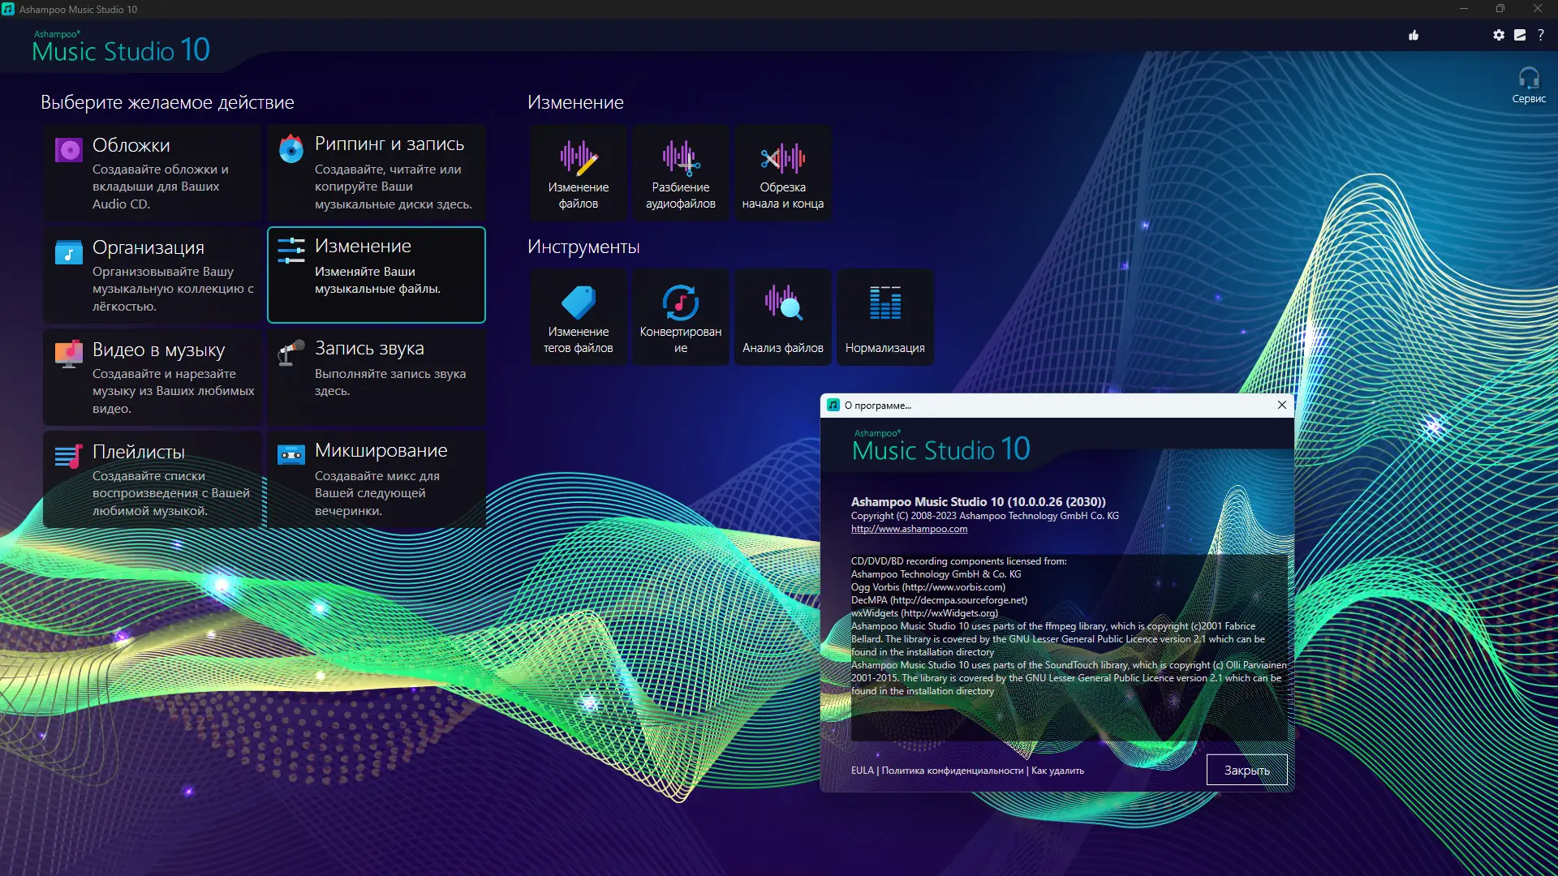Viewport: 1558px width, 876px height.
Task: Select Видео в музыку tile
Action: (153, 377)
